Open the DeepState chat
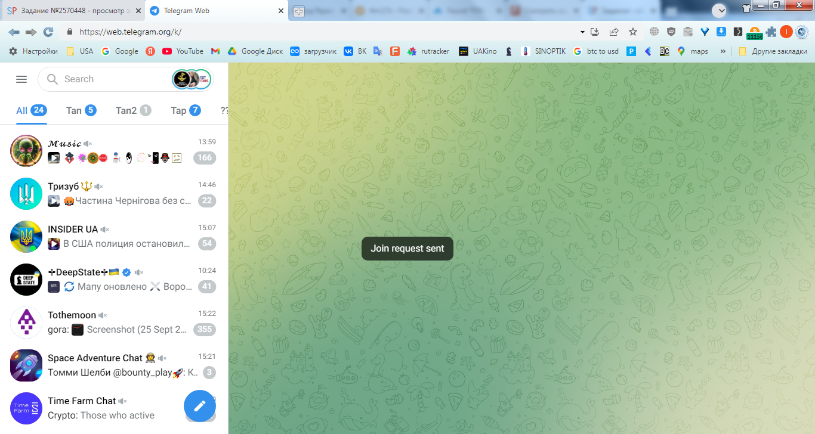The image size is (815, 434). [x=114, y=279]
